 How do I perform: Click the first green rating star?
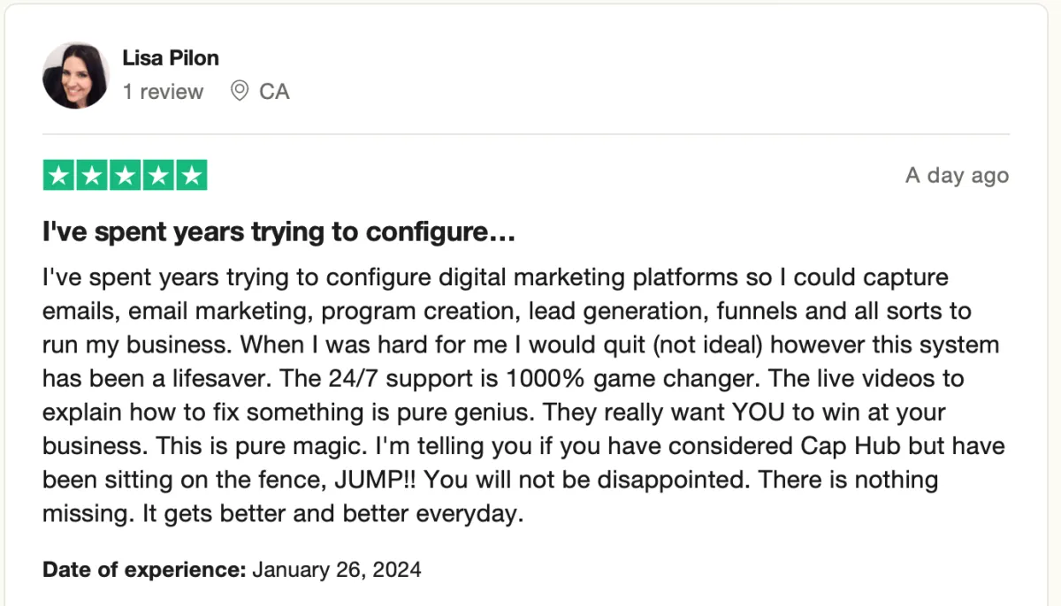click(58, 176)
